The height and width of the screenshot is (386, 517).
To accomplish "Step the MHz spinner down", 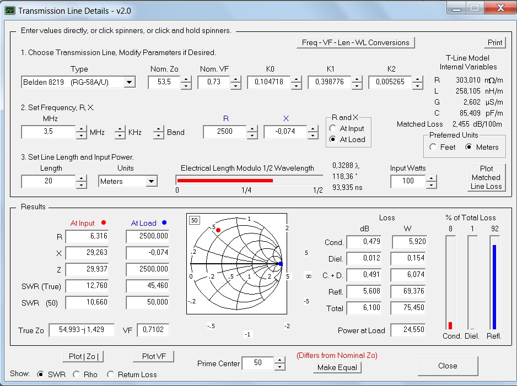I will 81,135.
